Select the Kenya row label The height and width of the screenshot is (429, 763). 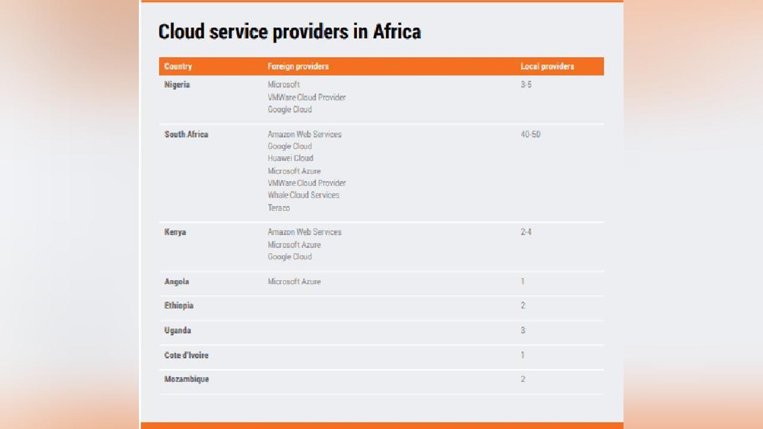tap(175, 232)
